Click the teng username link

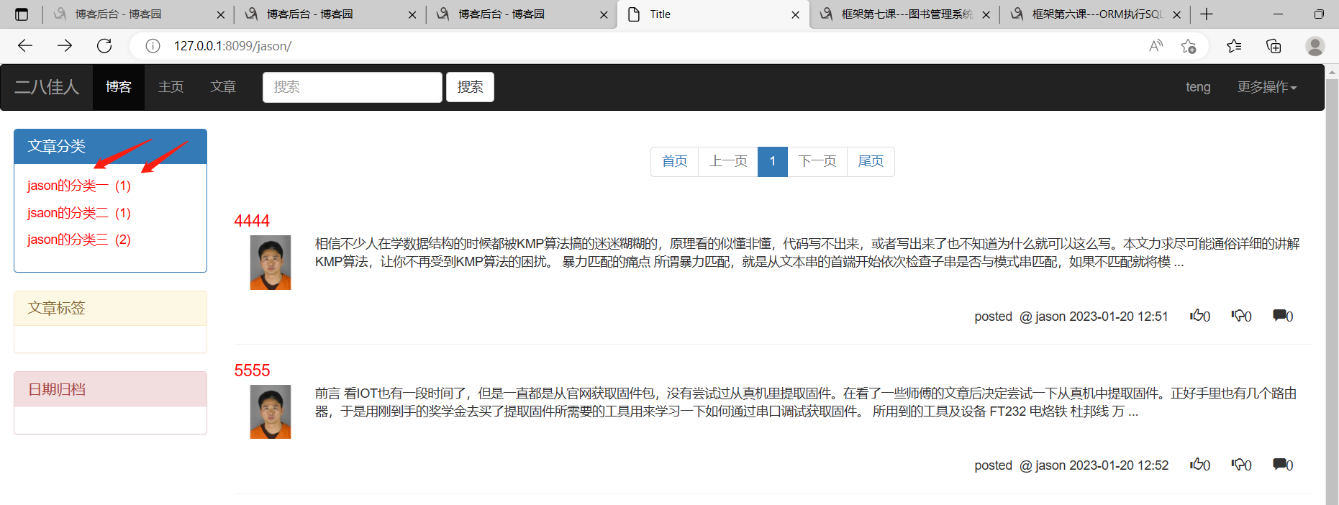click(x=1198, y=87)
